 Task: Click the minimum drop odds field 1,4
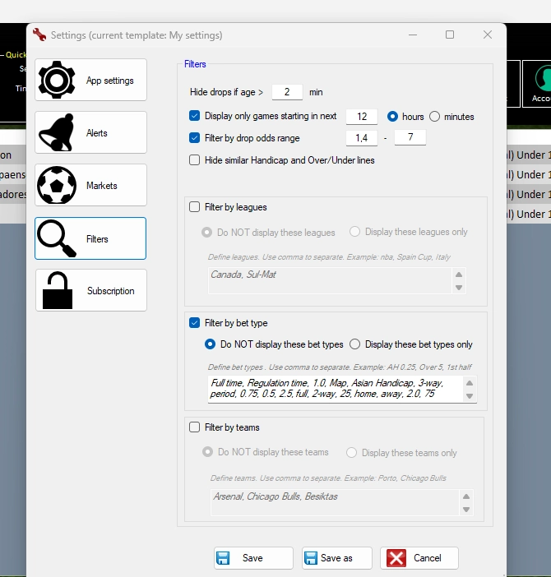[362, 138]
